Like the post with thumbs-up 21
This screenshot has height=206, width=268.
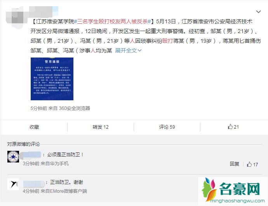tap(233, 127)
